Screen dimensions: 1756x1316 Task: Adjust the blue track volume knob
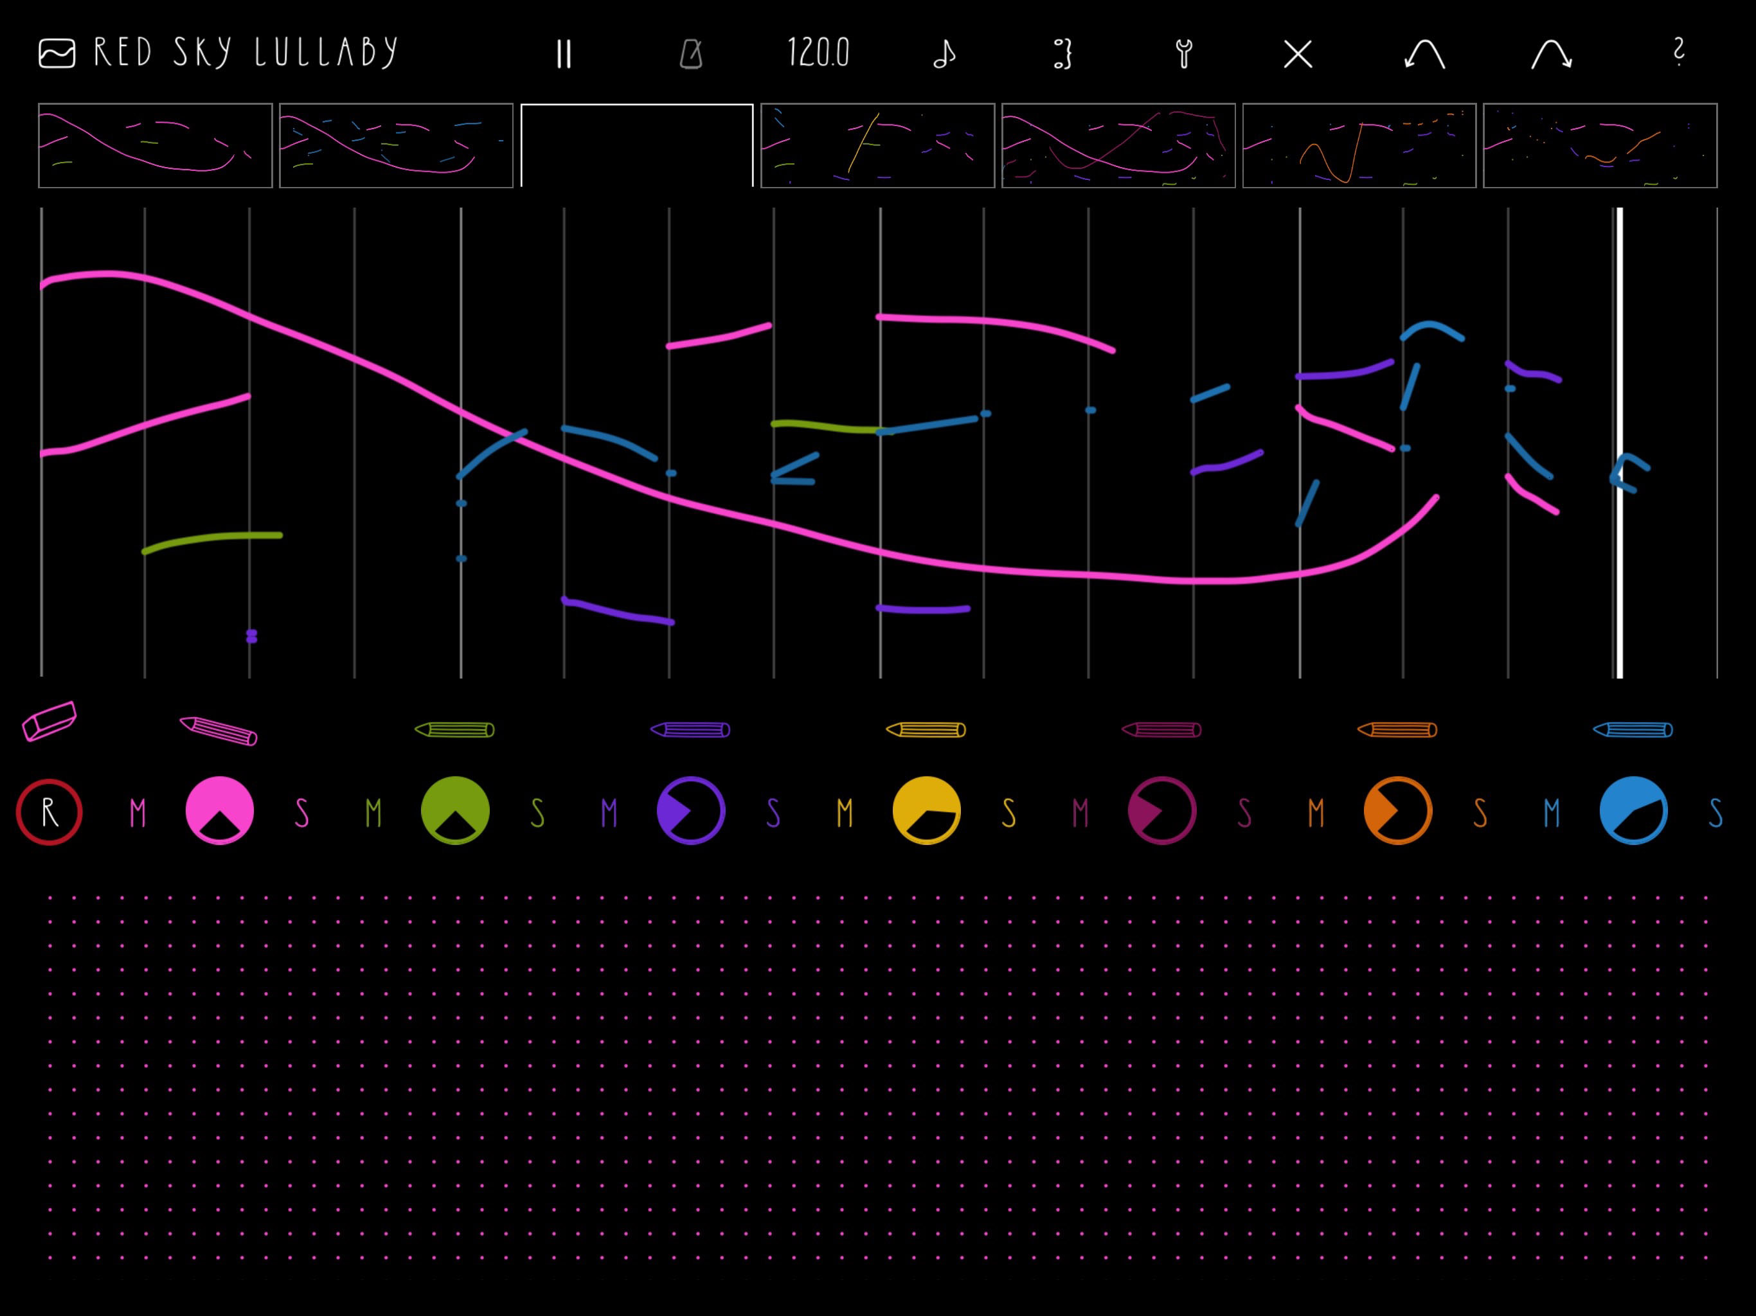pos(1634,810)
